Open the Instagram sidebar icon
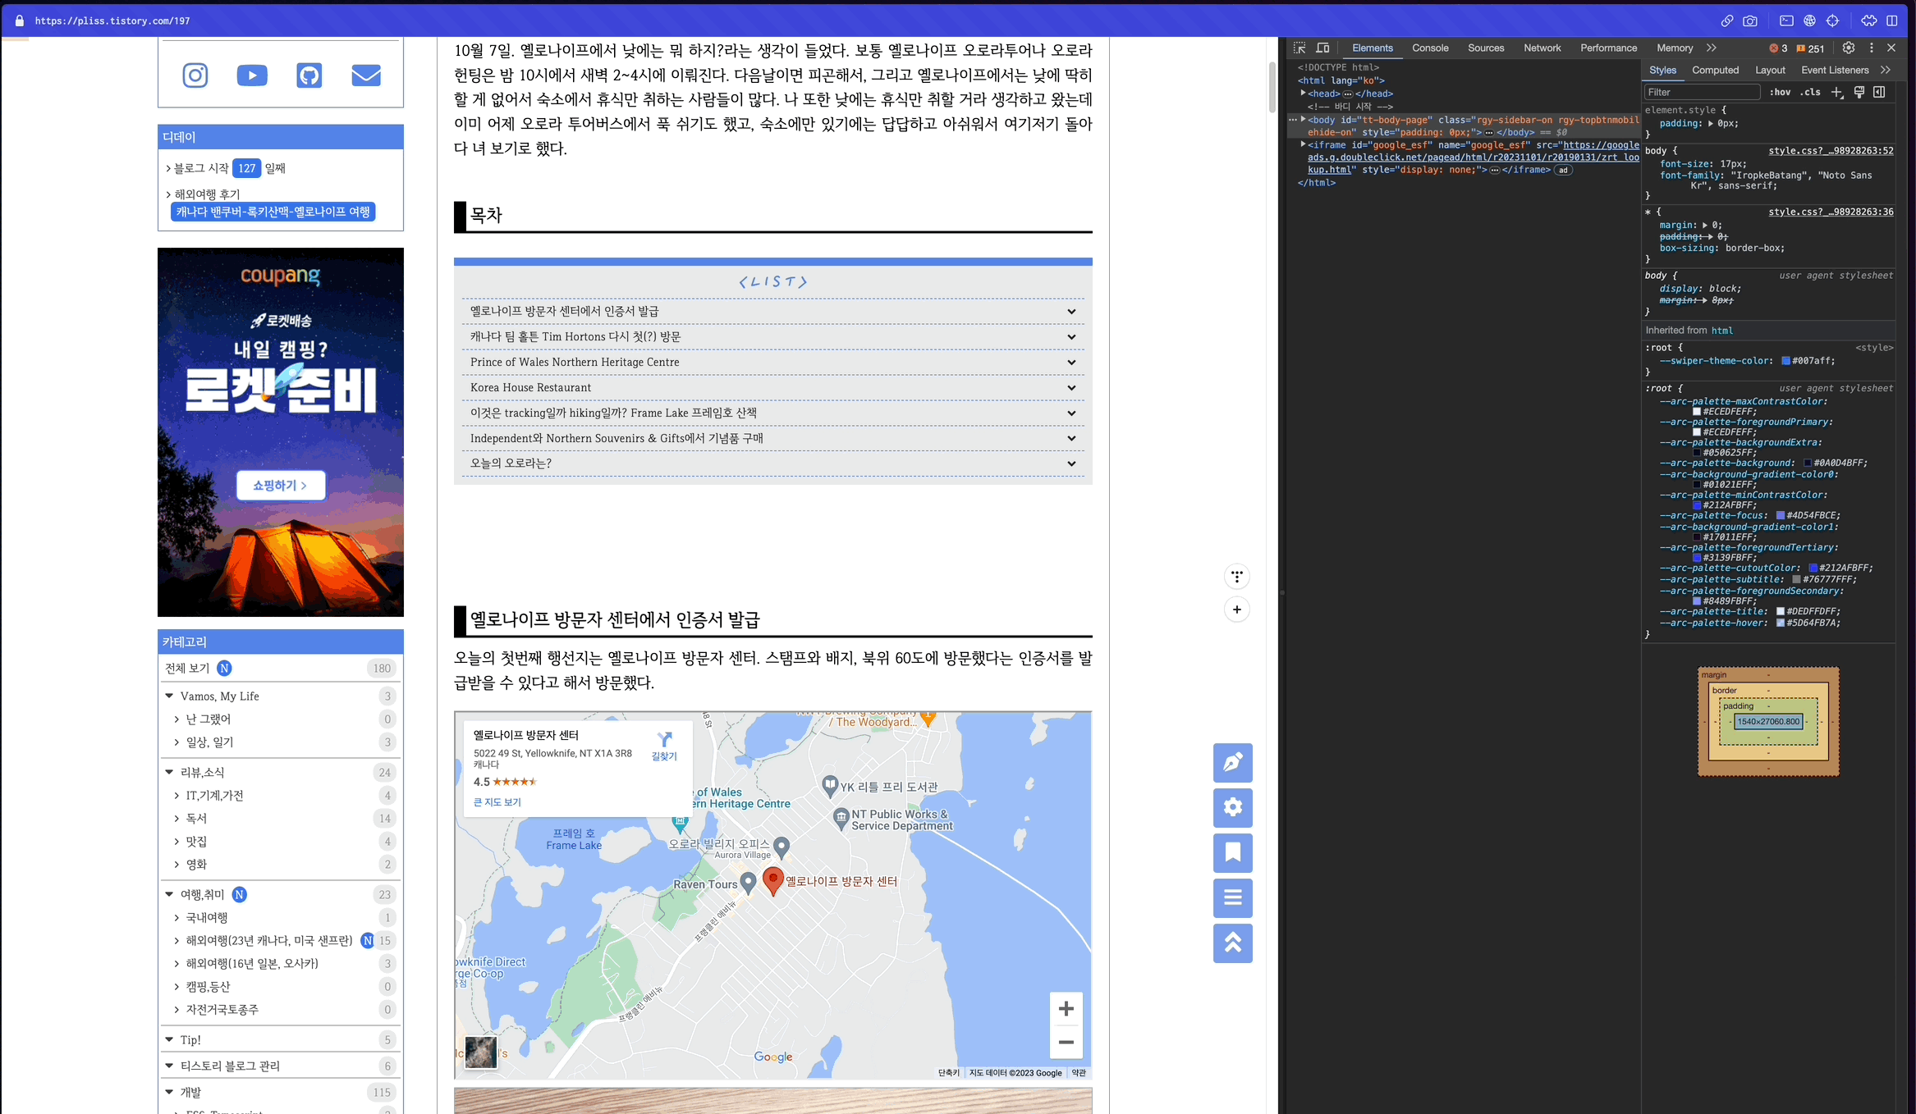 195,75
